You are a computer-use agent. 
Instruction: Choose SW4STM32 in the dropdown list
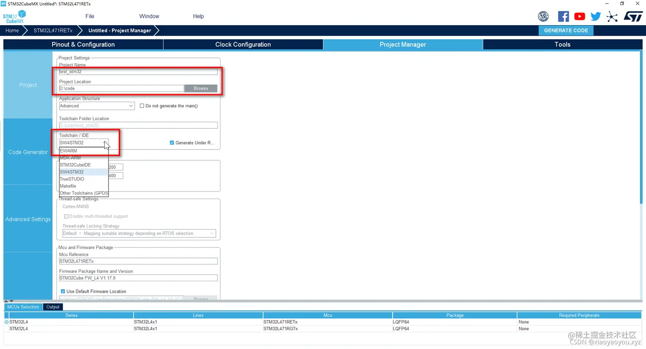84,172
